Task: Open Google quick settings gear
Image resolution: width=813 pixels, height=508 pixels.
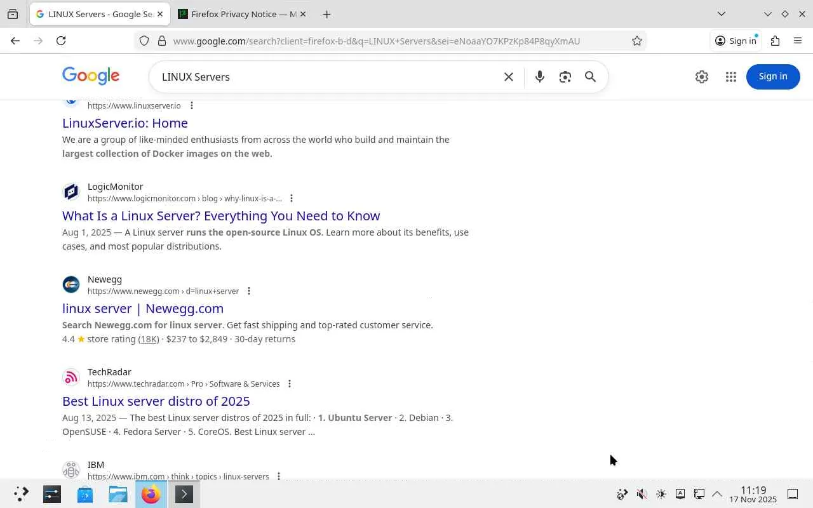Action: pos(702,76)
